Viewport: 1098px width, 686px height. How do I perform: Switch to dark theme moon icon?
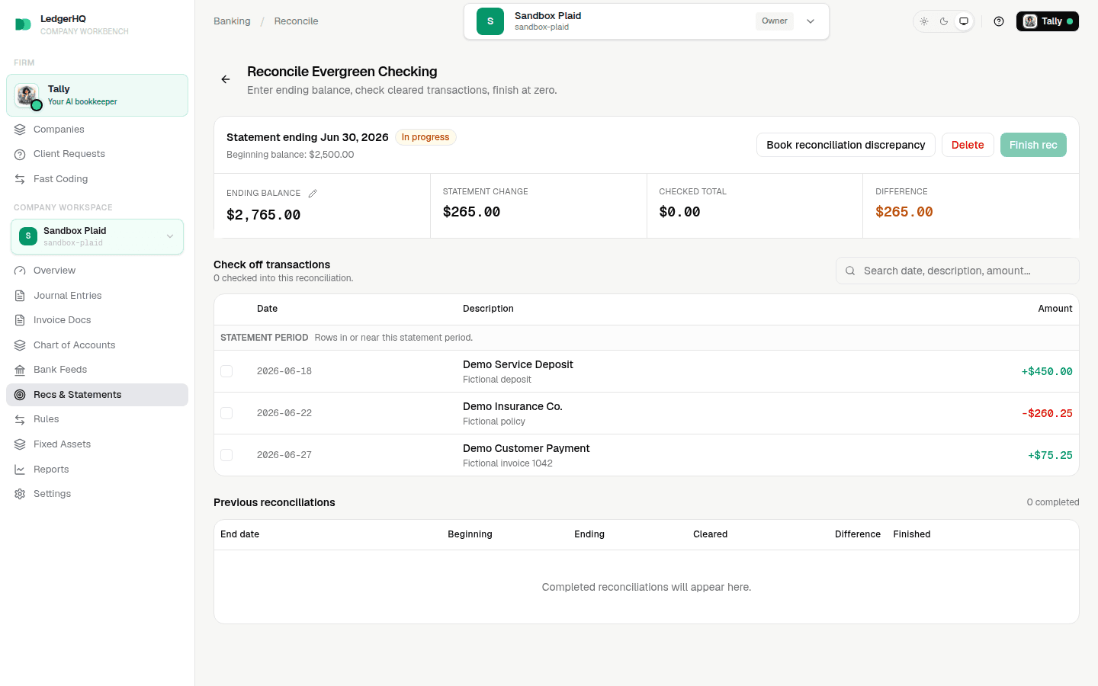(944, 21)
